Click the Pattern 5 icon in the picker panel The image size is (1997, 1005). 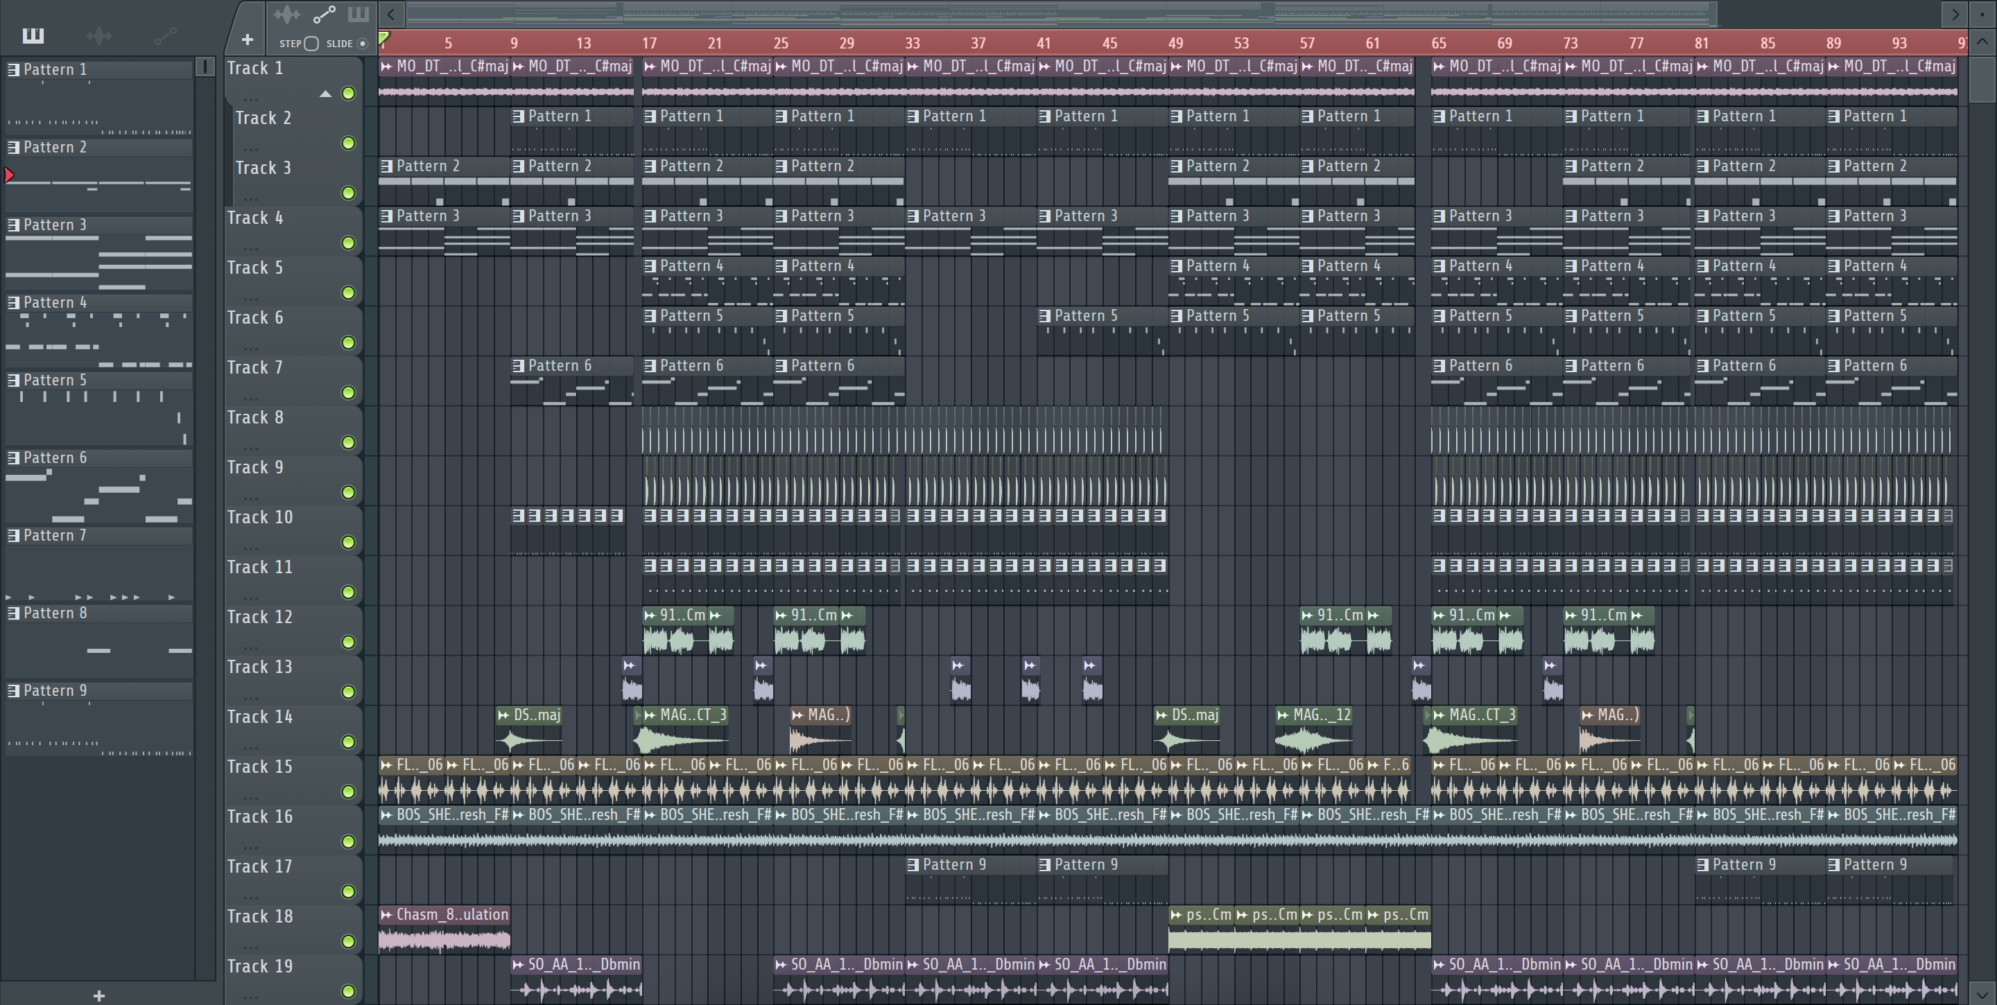pyautogui.click(x=13, y=381)
